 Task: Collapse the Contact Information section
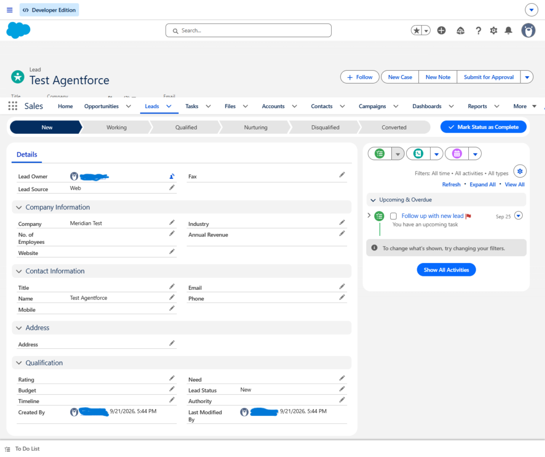click(19, 271)
